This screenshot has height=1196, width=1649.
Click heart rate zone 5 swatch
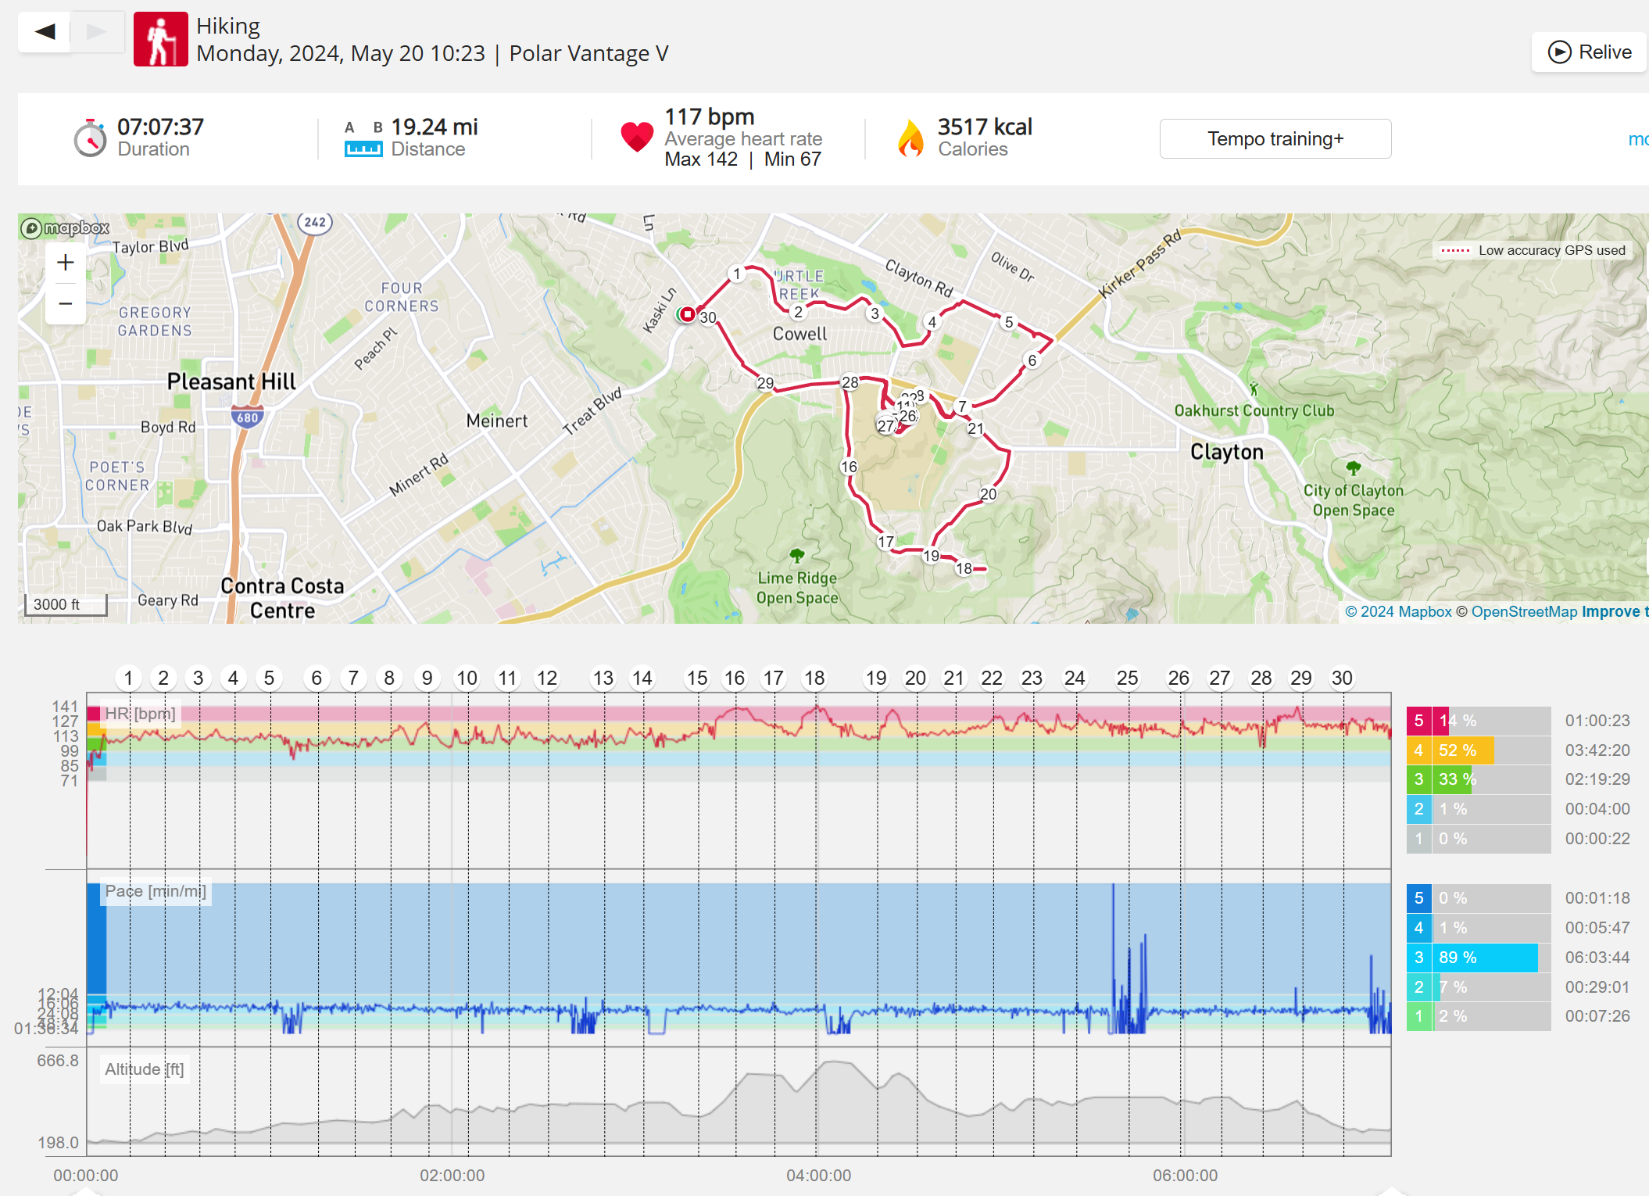click(x=1418, y=721)
